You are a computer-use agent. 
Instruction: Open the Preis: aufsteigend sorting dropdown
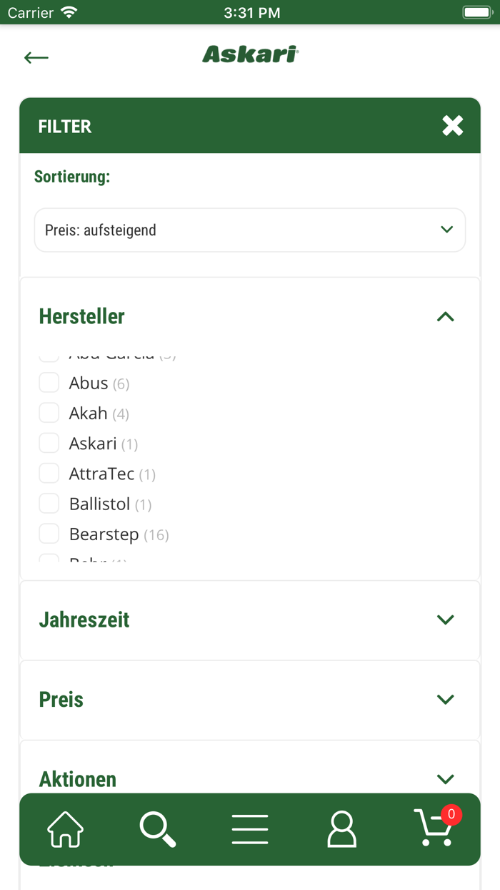(249, 230)
